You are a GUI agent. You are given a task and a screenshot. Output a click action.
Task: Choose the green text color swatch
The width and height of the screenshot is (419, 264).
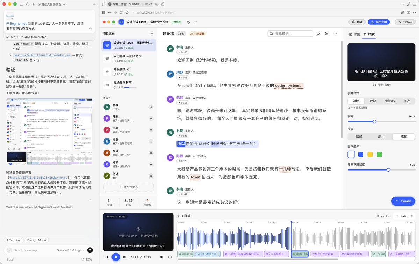(x=379, y=154)
